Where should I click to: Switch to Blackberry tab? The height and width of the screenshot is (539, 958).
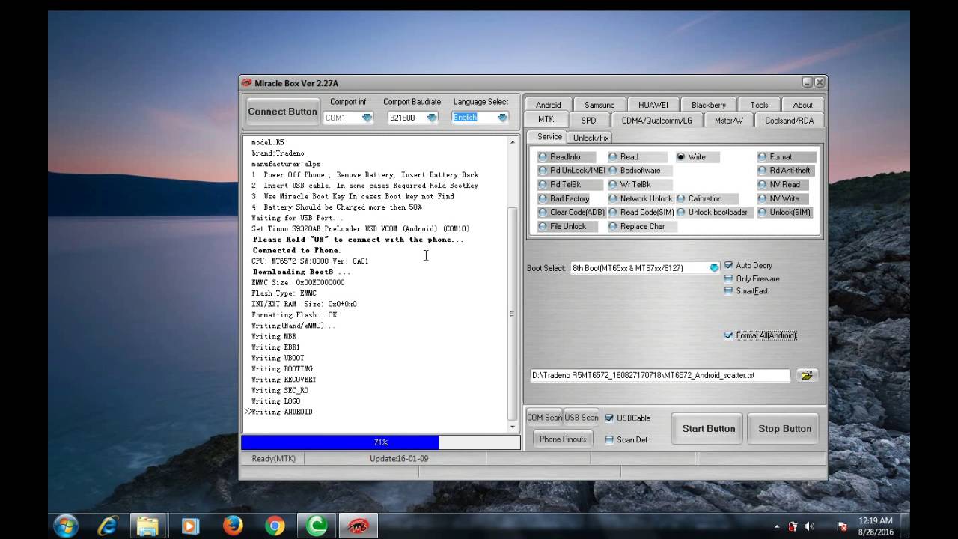[x=709, y=105]
